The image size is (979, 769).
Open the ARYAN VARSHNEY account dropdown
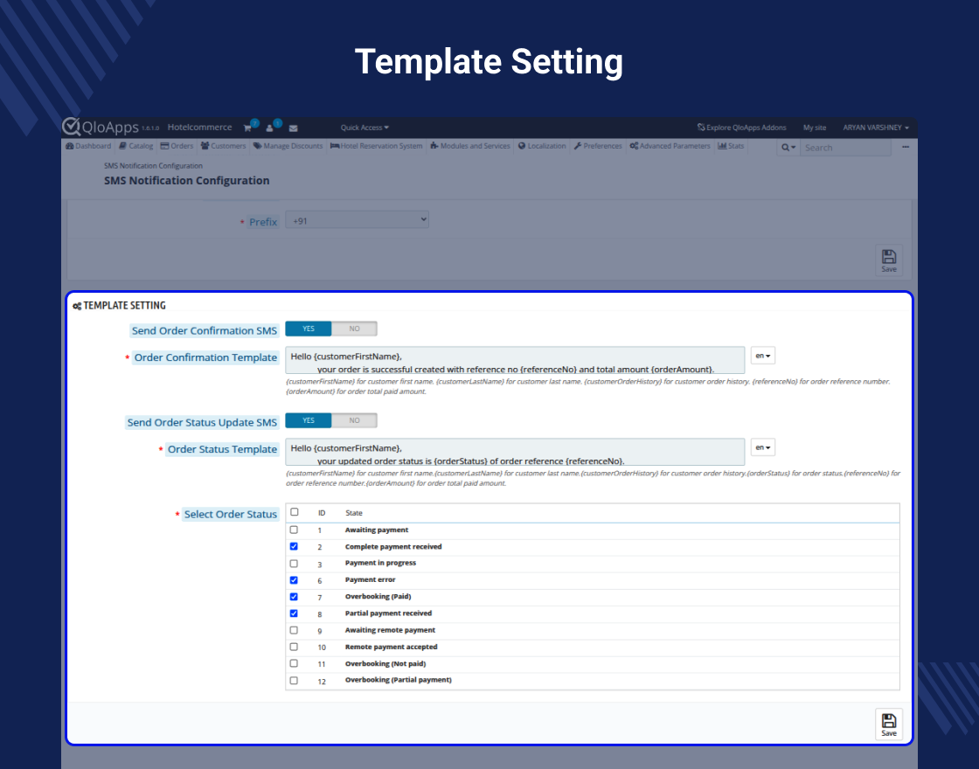click(875, 128)
